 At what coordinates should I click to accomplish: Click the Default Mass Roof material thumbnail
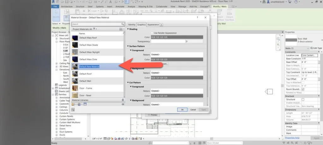(x=75, y=38)
